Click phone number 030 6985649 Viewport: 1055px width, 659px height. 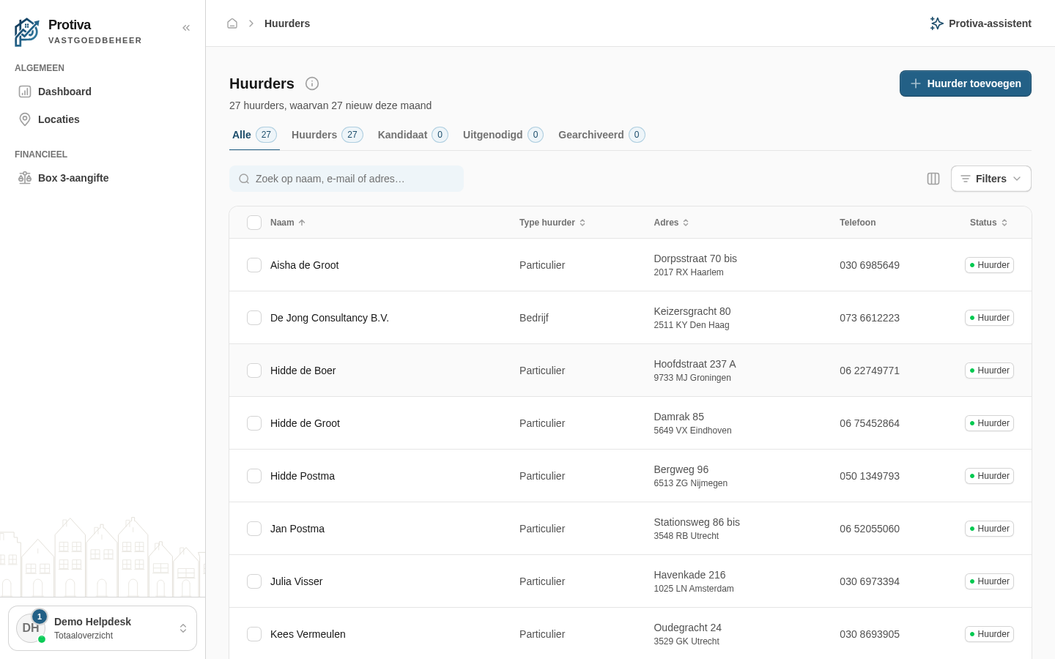click(x=870, y=265)
